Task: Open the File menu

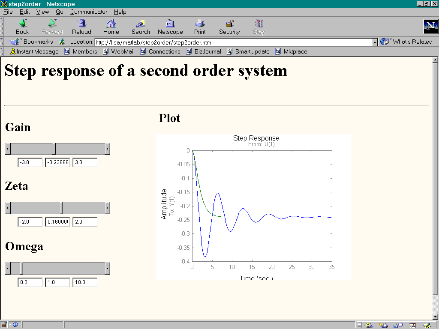Action: tap(8, 12)
